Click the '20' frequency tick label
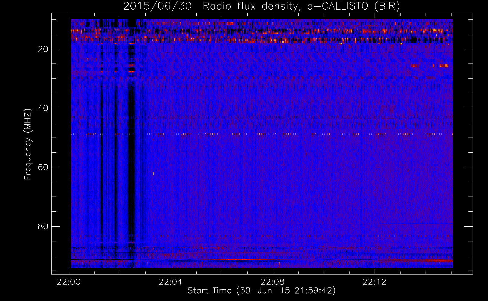The width and height of the screenshot is (488, 301). click(x=43, y=49)
